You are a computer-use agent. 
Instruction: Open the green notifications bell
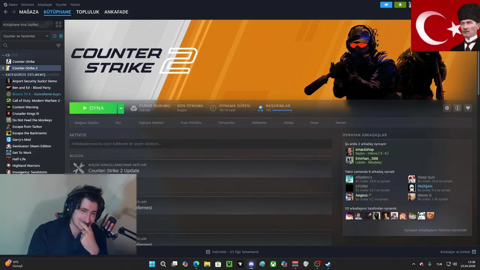[x=400, y=5]
